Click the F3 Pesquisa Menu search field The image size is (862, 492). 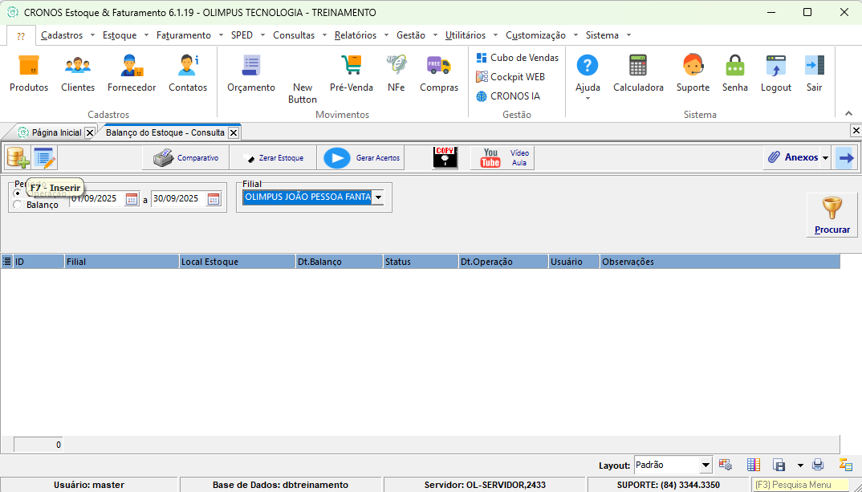[x=799, y=485]
